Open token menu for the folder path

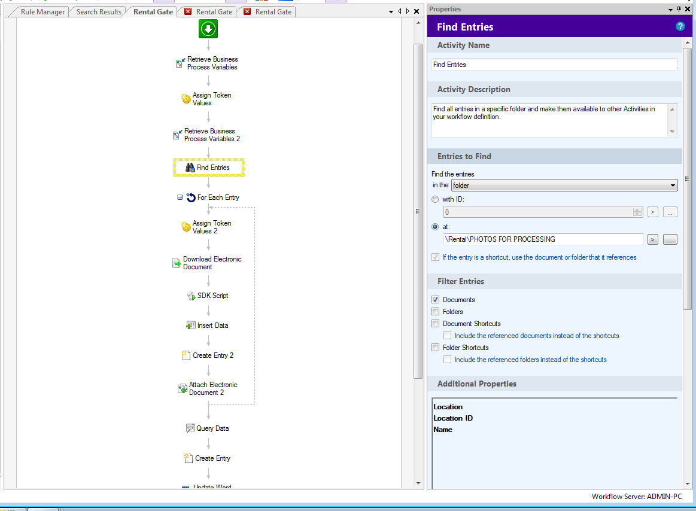pyautogui.click(x=652, y=240)
